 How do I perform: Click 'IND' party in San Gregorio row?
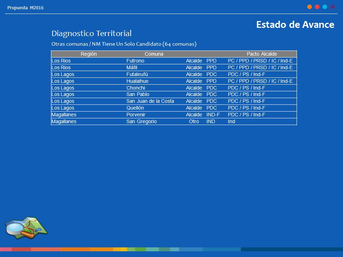210,121
